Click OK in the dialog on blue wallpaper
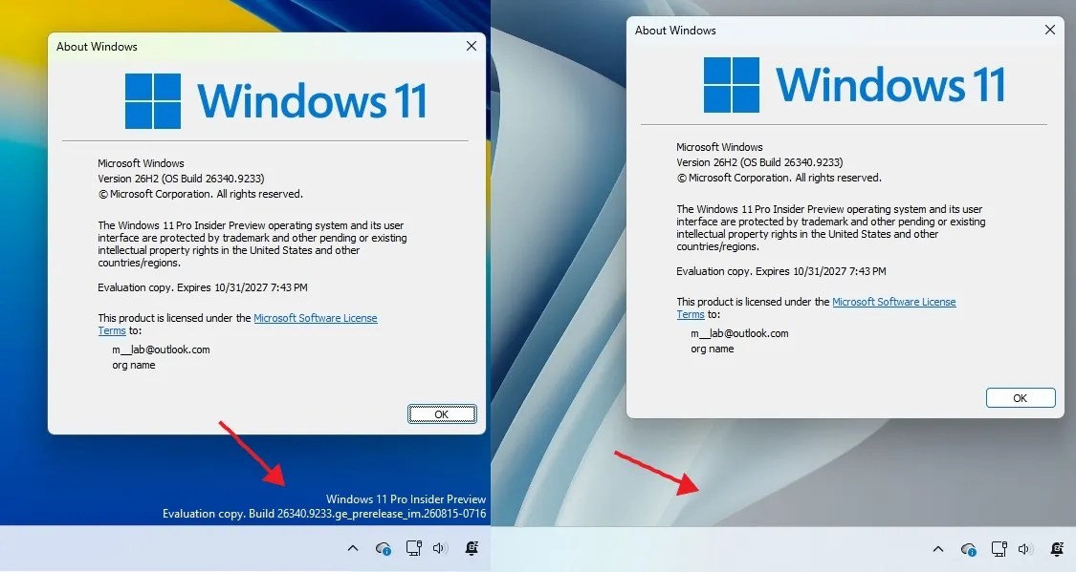This screenshot has height=572, width=1076. tap(442, 413)
